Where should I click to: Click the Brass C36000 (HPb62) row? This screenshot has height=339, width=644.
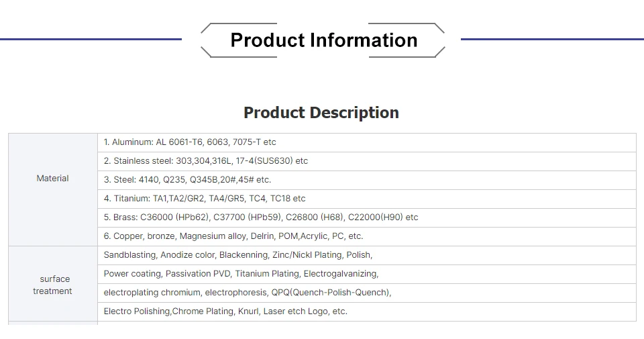click(x=260, y=217)
